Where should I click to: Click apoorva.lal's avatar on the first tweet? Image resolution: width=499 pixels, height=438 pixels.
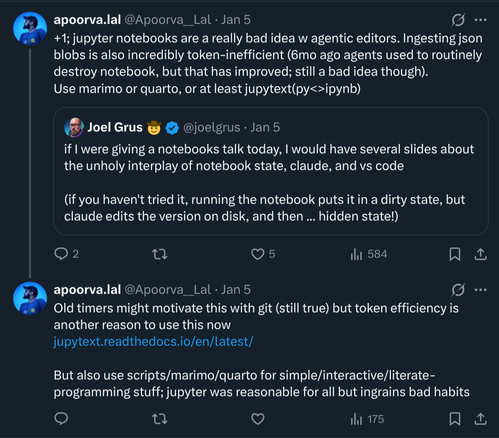point(30,29)
